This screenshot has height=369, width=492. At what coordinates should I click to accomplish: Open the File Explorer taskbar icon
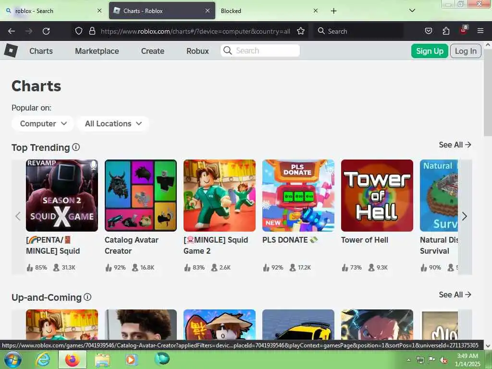coord(102,360)
